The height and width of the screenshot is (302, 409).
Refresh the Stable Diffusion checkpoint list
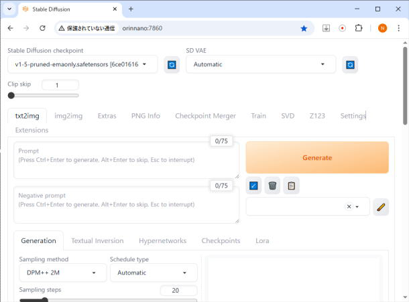pos(172,64)
